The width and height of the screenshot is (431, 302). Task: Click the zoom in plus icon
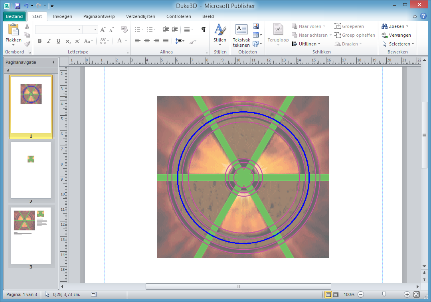tap(407, 294)
